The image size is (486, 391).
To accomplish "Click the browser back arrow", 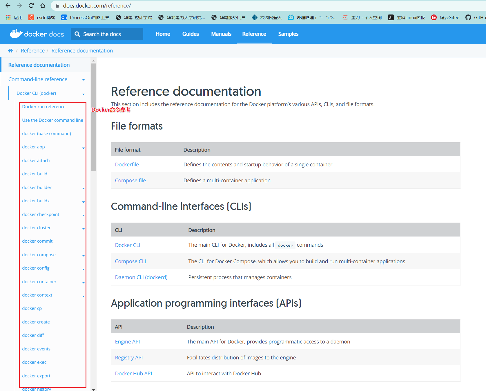I will point(8,6).
